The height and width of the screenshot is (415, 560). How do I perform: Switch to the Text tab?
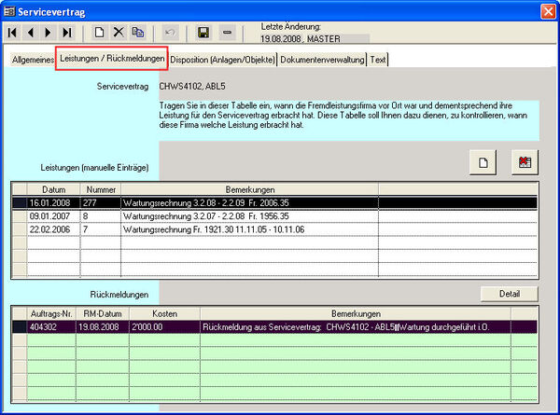pyautogui.click(x=378, y=60)
